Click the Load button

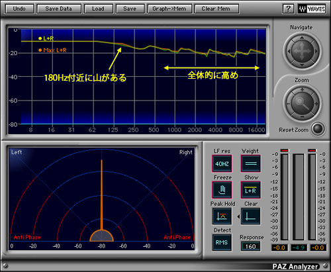[x=98, y=9]
